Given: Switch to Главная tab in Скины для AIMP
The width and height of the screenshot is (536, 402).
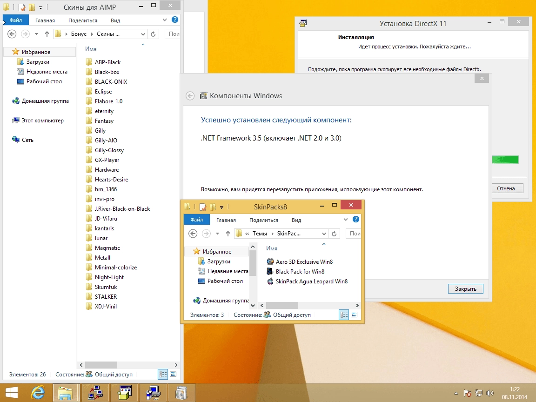Looking at the screenshot, I should [x=45, y=20].
